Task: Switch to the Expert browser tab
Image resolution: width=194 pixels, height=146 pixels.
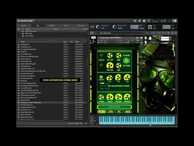Action: (x=66, y=26)
